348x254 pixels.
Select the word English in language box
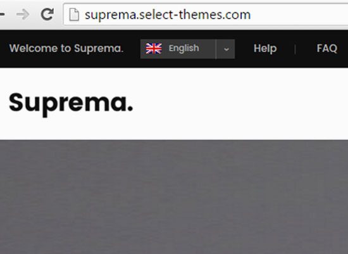pyautogui.click(x=183, y=49)
